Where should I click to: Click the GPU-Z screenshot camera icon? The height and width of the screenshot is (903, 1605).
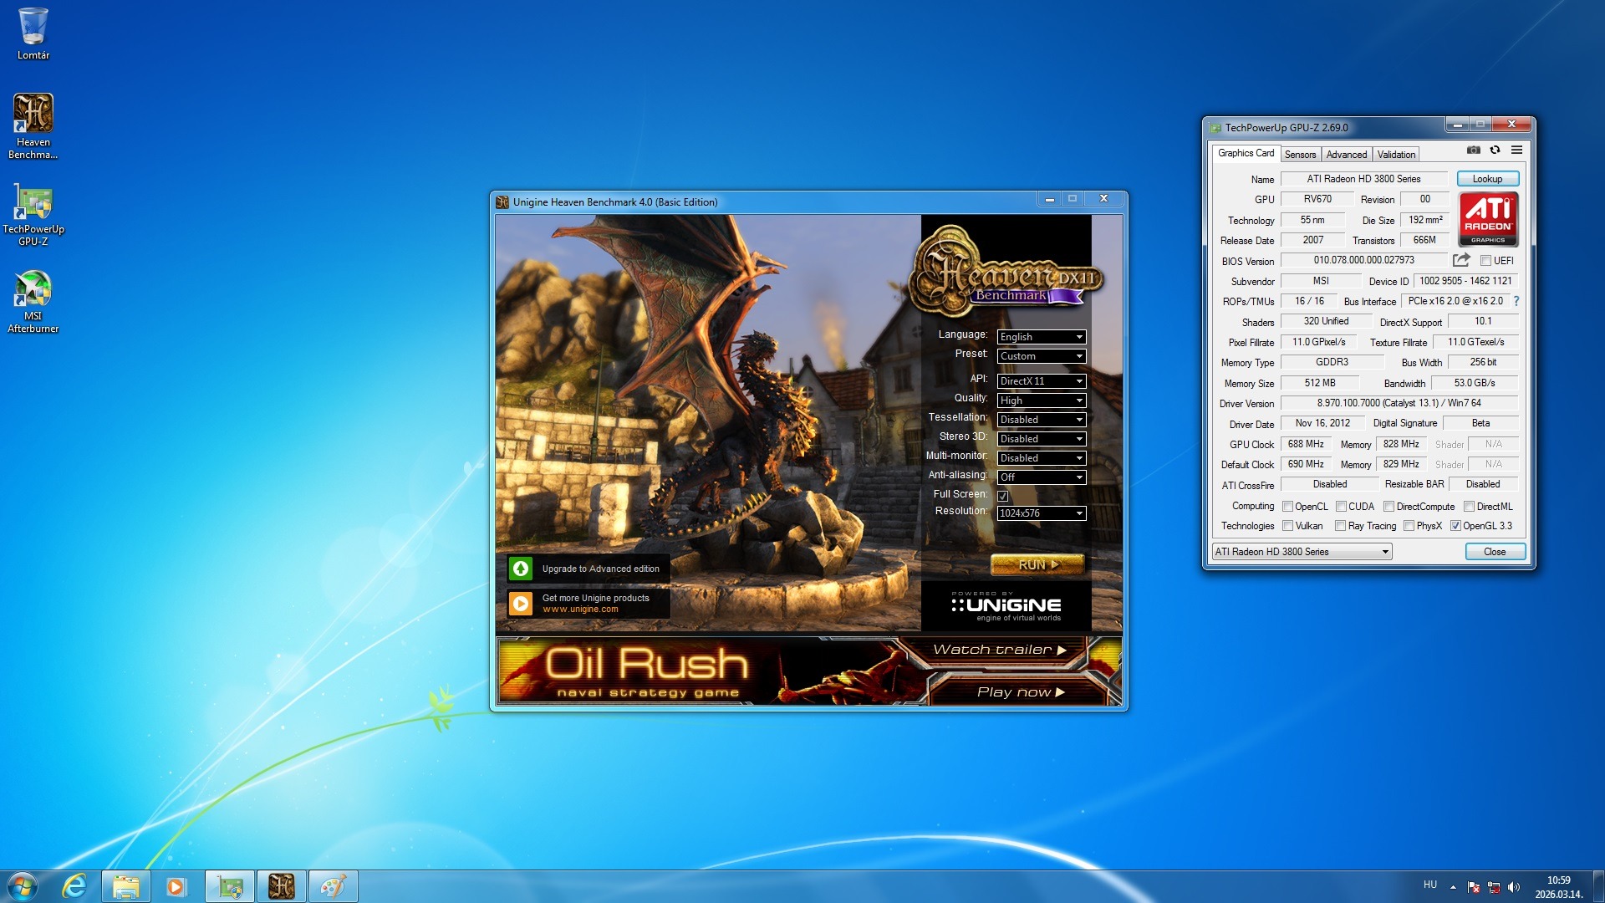point(1473,150)
